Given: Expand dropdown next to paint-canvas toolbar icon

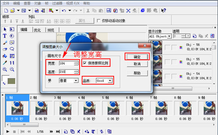Looking at the screenshot, I should point(57,11).
